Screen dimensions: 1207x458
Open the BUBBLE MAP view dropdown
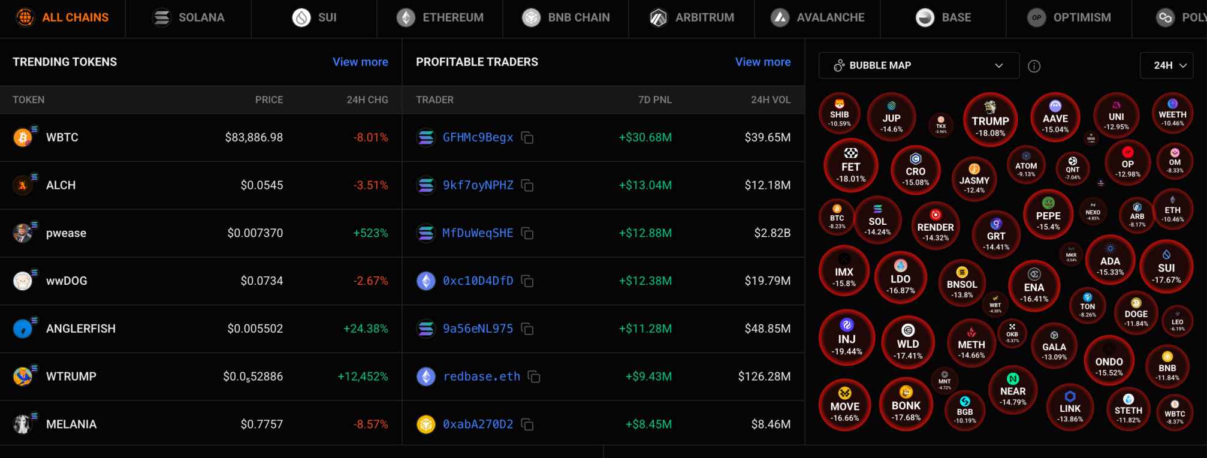(919, 65)
